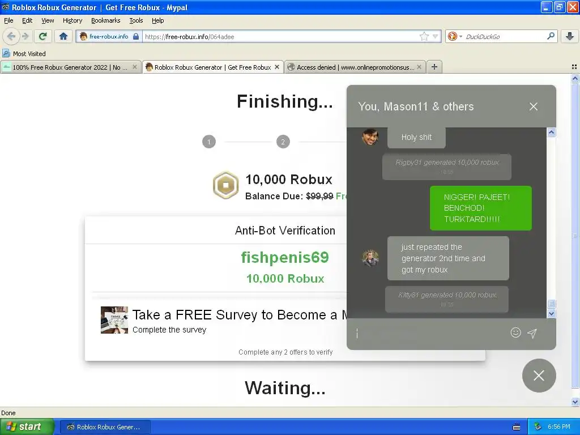Click the survey offer thumbnail image
Screen dimensions: 580x435
pos(114,320)
